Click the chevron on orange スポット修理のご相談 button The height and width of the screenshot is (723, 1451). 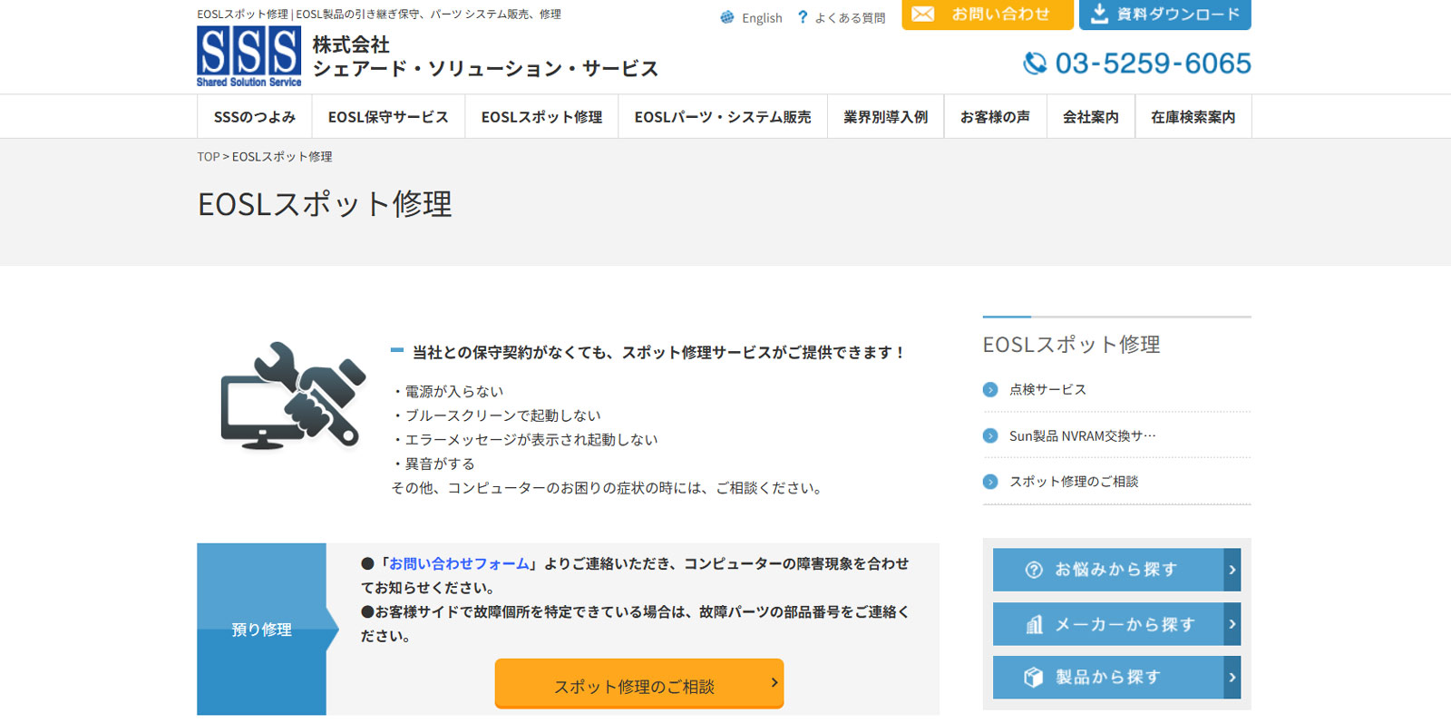click(774, 682)
